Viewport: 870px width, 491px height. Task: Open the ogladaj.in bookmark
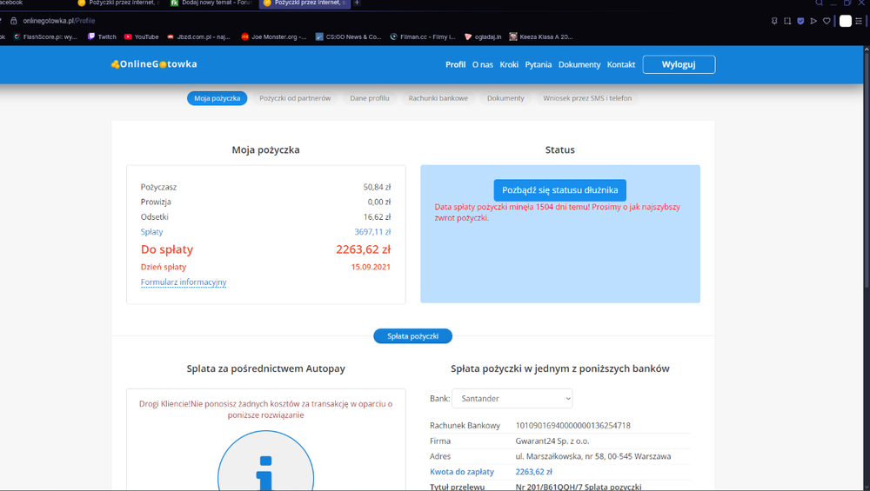tap(483, 37)
